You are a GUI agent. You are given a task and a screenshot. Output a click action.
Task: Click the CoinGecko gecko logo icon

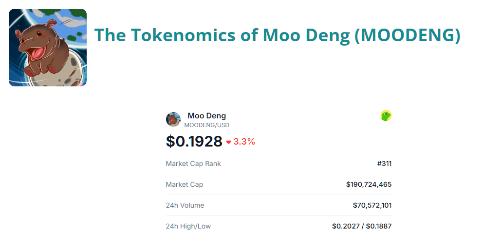pyautogui.click(x=386, y=115)
